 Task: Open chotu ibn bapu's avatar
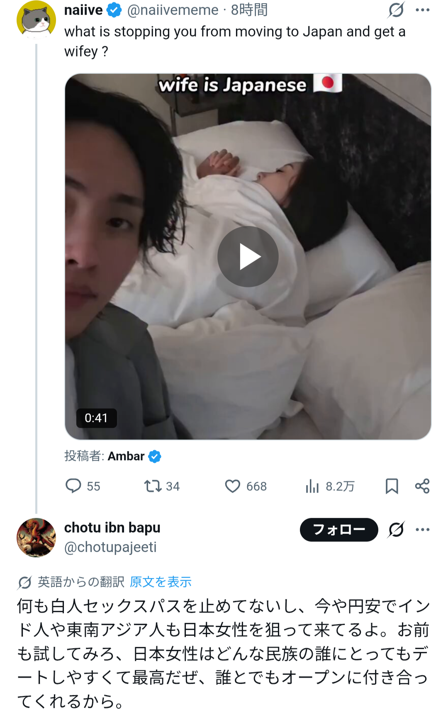click(36, 537)
